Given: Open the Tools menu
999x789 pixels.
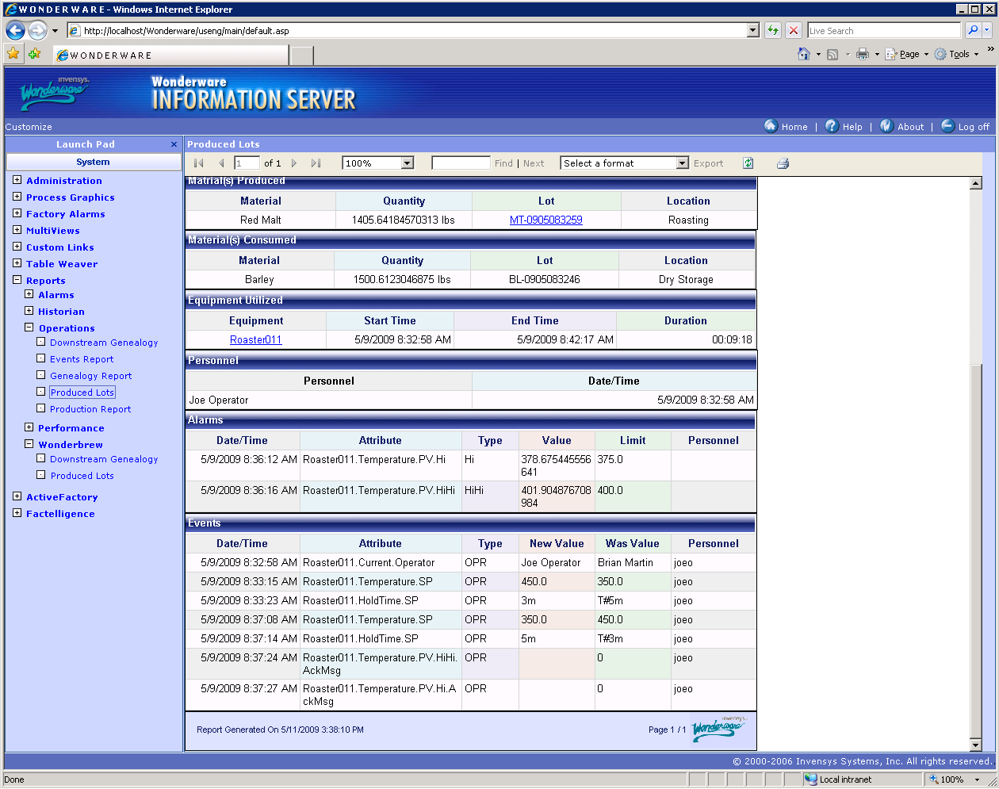Looking at the screenshot, I should coord(957,54).
